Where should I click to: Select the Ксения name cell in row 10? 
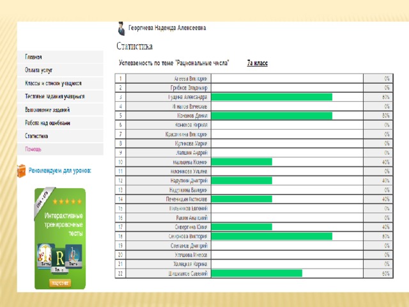(x=169, y=162)
